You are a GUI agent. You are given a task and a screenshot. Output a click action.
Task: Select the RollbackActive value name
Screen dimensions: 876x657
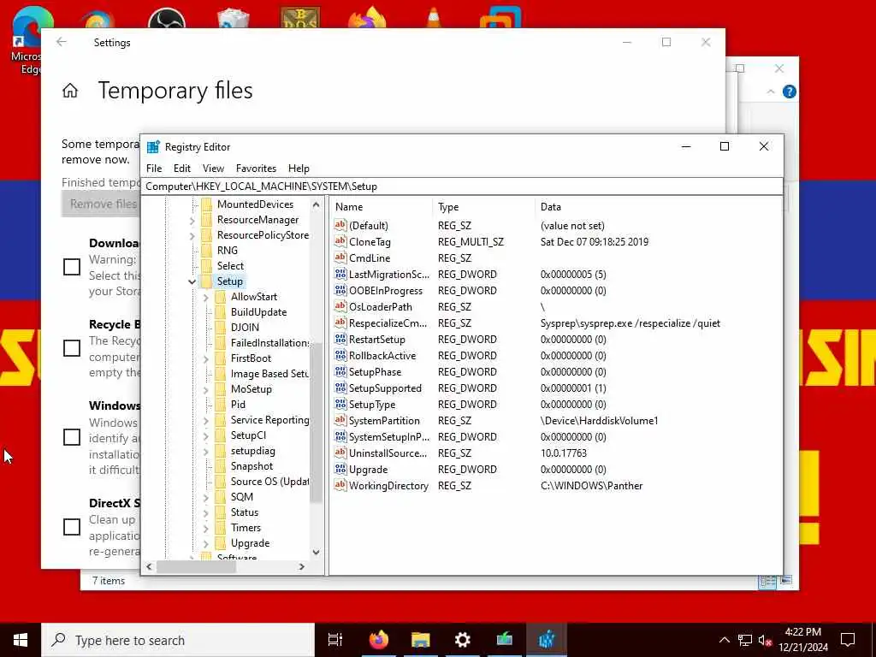point(382,355)
